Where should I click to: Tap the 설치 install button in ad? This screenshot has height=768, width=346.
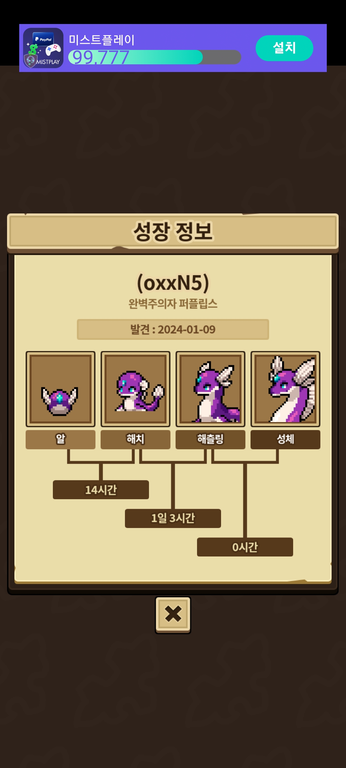pyautogui.click(x=284, y=48)
